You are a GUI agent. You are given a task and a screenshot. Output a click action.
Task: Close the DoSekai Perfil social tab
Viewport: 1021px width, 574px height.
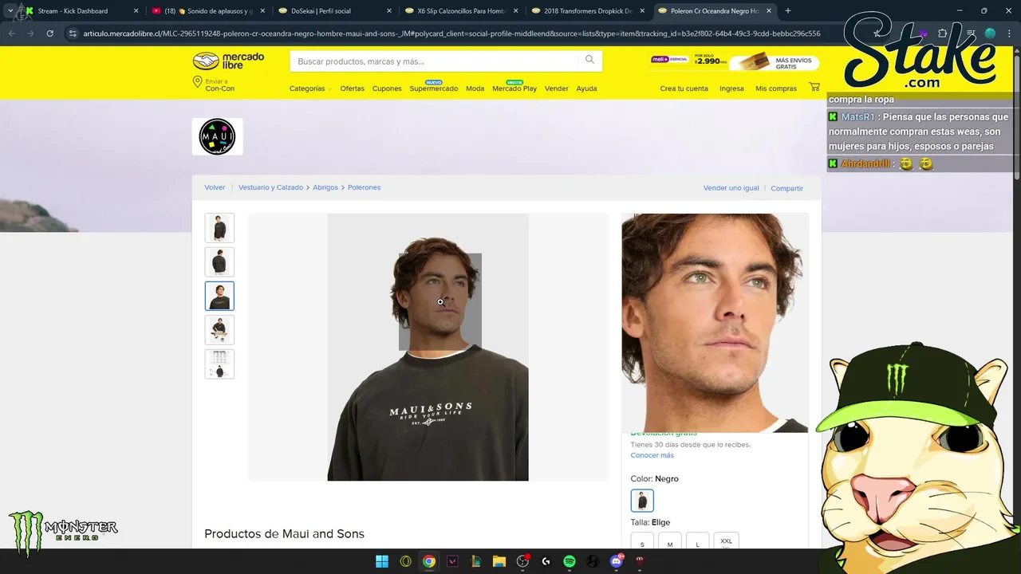coord(389,11)
